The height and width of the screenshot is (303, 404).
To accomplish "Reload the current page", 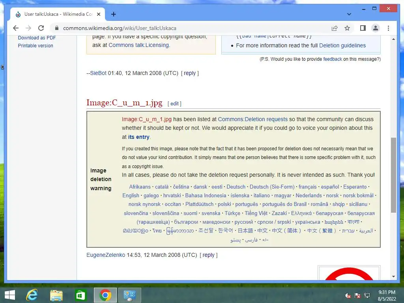I will [41, 28].
